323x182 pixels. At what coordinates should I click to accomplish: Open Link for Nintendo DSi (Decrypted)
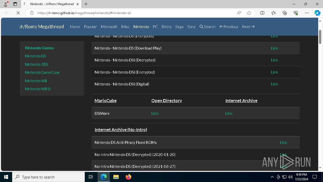275,60
